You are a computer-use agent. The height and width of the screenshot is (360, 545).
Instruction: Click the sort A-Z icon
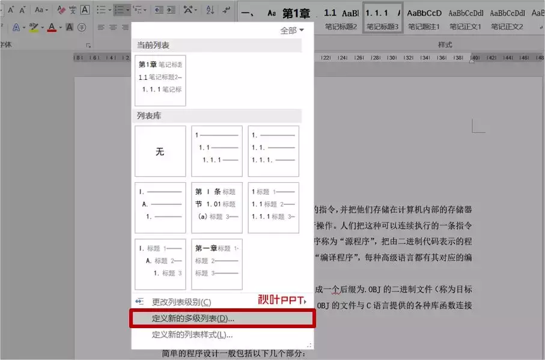(x=210, y=10)
